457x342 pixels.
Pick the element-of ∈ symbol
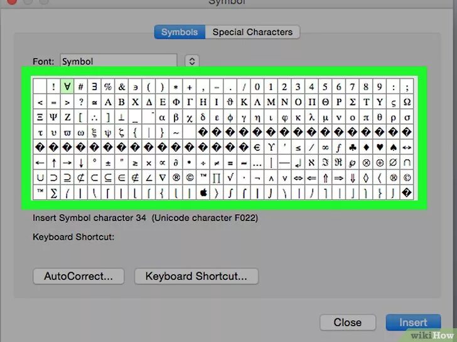click(122, 177)
